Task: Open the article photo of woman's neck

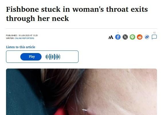Action: coord(81,92)
